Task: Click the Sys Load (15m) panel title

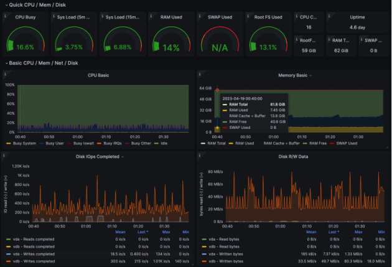Action: coord(121,17)
